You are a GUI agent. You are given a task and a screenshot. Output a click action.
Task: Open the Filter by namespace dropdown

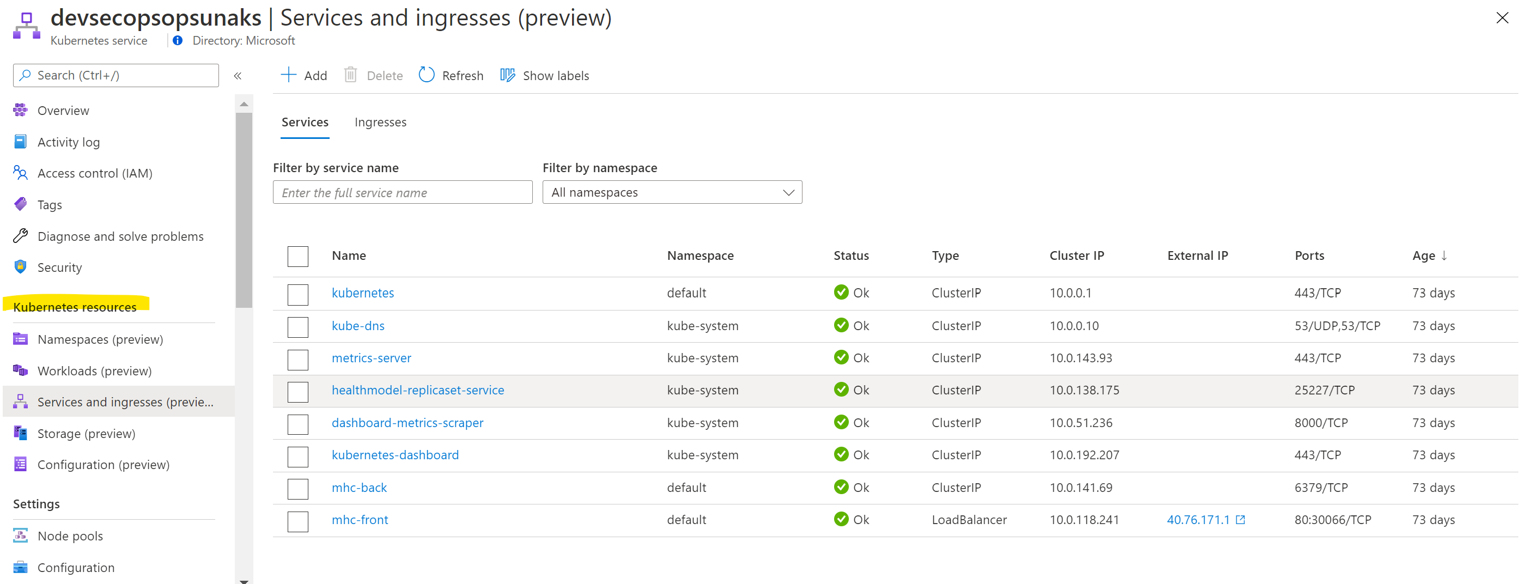coord(672,192)
